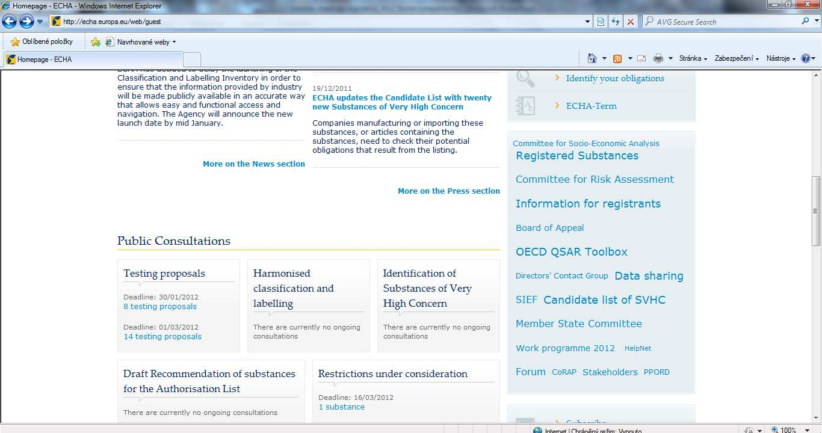The height and width of the screenshot is (433, 822).
Task: Click the ECHA-Term dictionary icon
Action: (526, 106)
